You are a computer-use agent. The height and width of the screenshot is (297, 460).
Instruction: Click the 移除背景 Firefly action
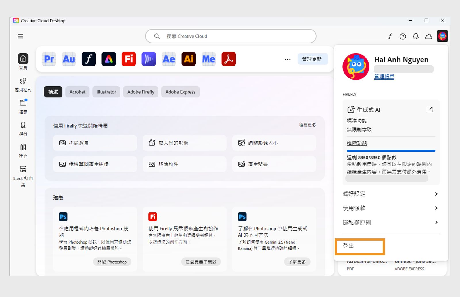click(95, 143)
